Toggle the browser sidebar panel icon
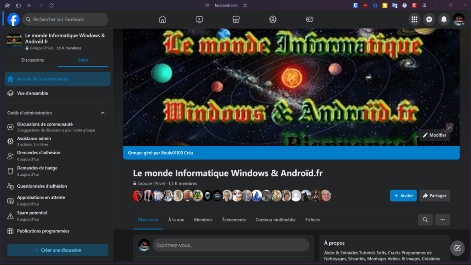The image size is (471, 265). point(18,6)
